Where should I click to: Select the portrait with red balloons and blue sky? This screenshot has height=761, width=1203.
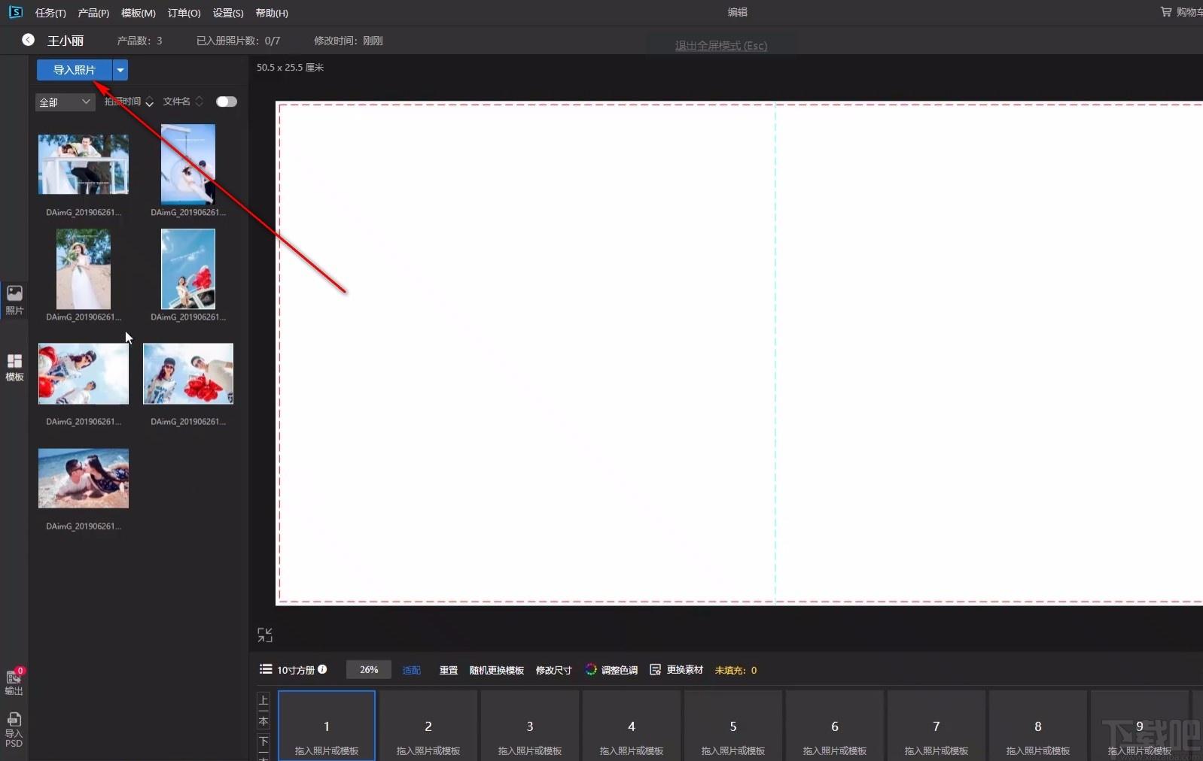tap(188, 269)
